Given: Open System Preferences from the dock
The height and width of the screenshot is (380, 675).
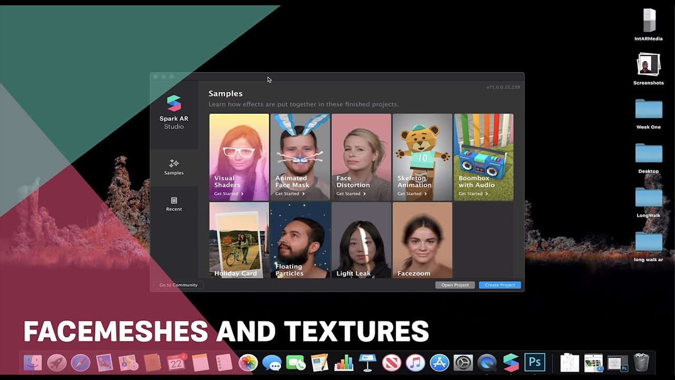Looking at the screenshot, I should pos(463,363).
